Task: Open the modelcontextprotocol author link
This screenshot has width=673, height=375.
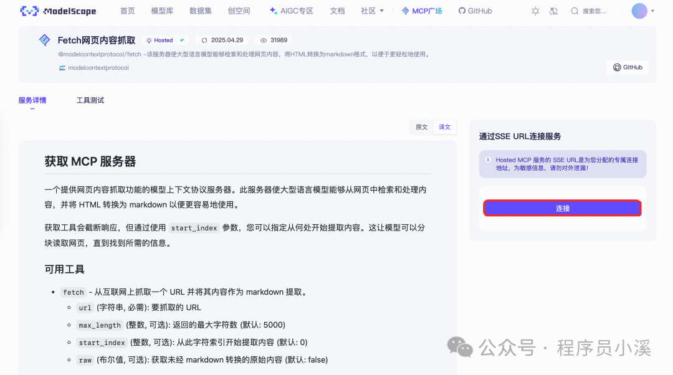Action: click(98, 68)
